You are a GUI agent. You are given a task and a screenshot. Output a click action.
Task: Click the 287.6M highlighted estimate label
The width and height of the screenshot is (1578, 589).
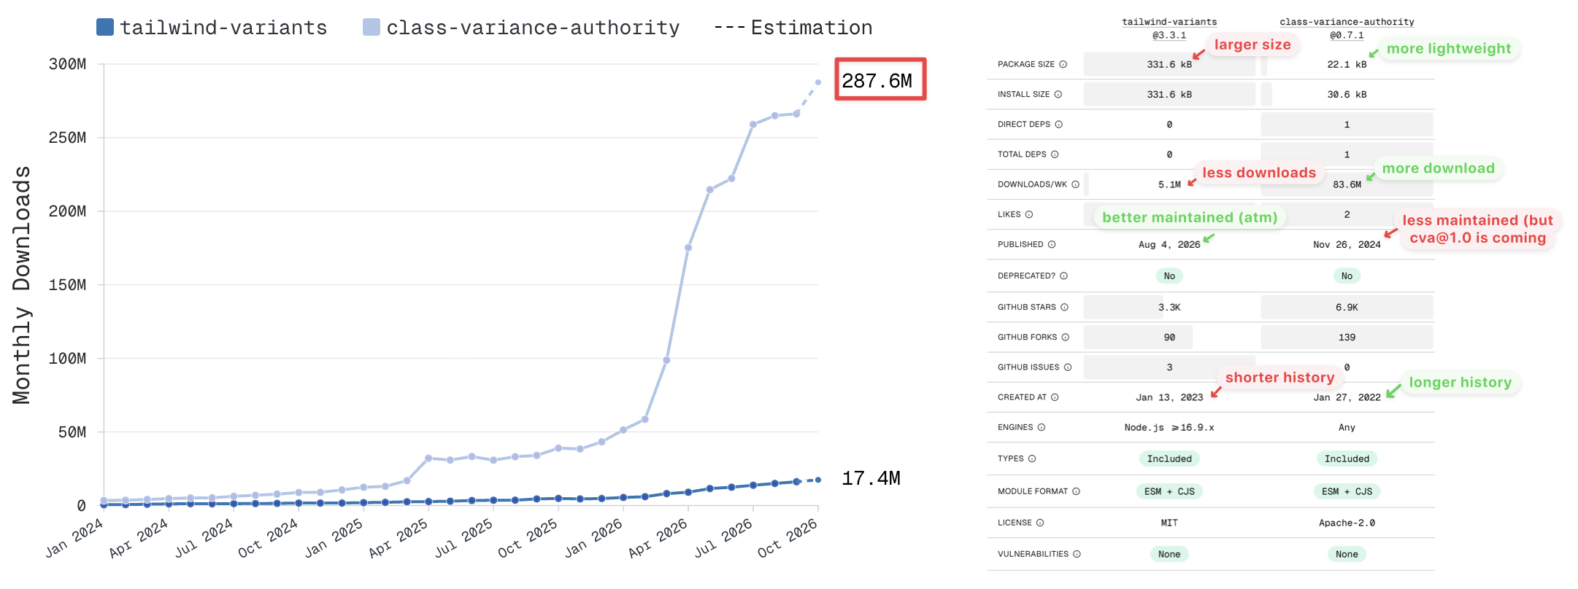880,79
